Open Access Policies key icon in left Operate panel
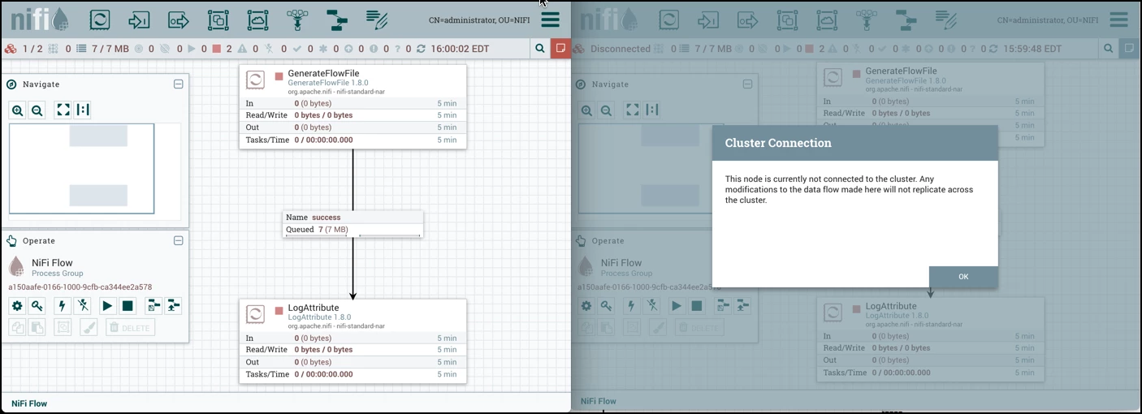Viewport: 1142px width, 414px height. (37, 306)
